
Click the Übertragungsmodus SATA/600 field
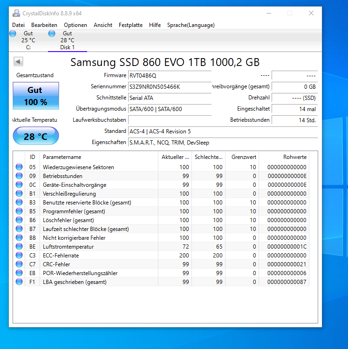point(170,109)
